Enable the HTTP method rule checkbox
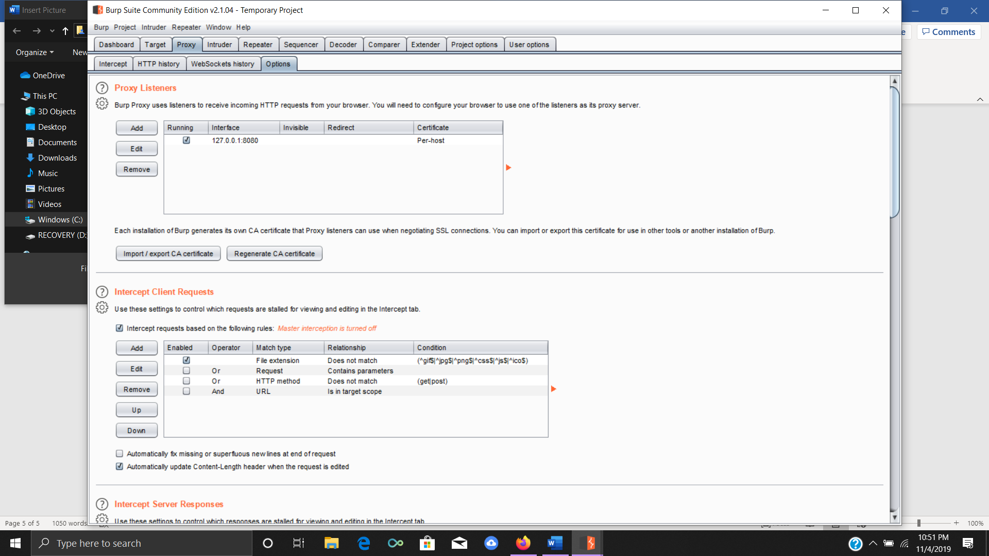Viewport: 989px width, 556px height. [186, 381]
